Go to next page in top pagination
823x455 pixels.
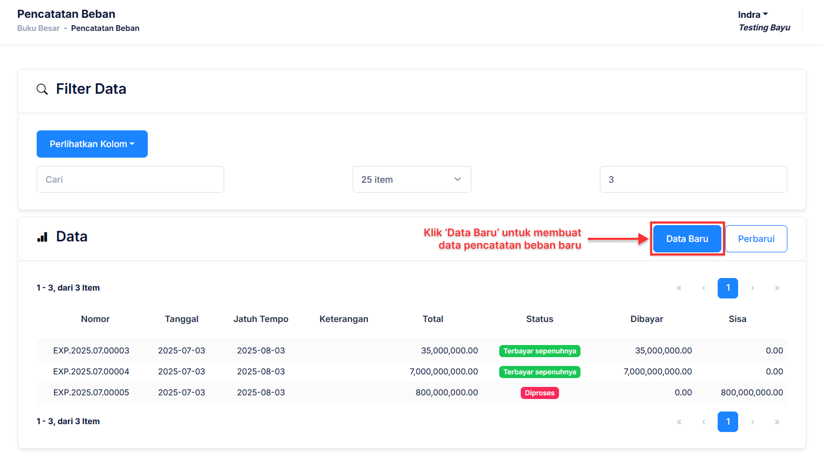(752, 288)
